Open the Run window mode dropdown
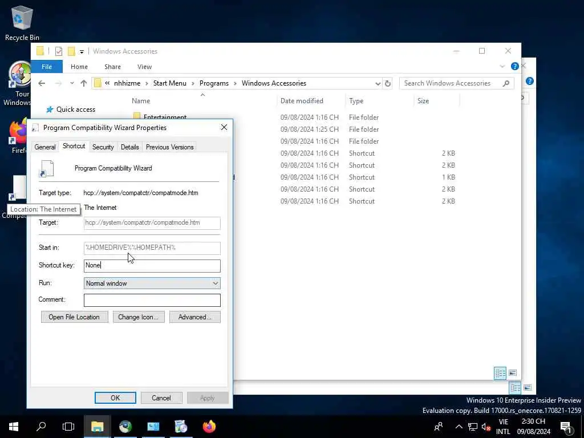This screenshot has width=584, height=438. (152, 283)
